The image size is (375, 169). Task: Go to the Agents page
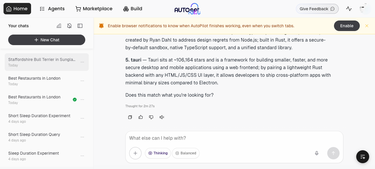(52, 9)
